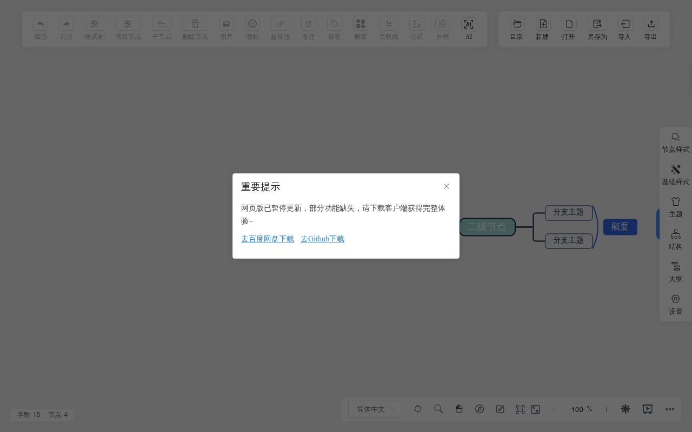Open the three-dots more menu

point(670,409)
